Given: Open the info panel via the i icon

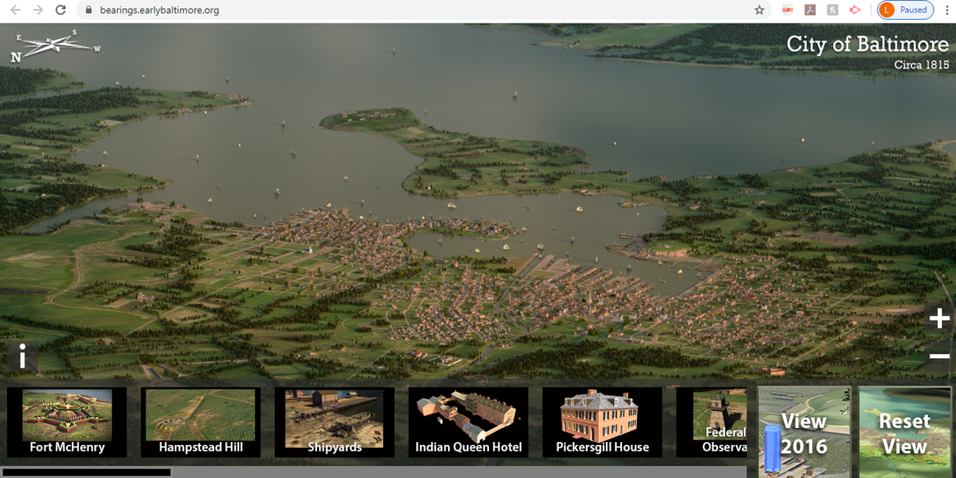Looking at the screenshot, I should point(22,357).
